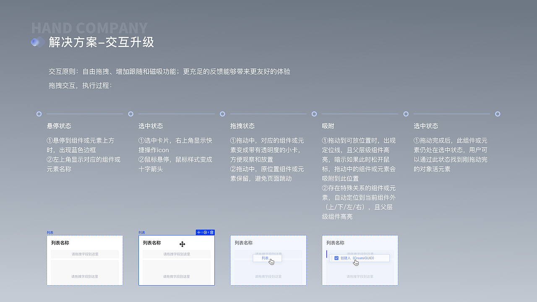Viewport: 537px width, 302px height.
Task: Click the drag handle dots beside CreateGUID field
Action: (x=331, y=258)
